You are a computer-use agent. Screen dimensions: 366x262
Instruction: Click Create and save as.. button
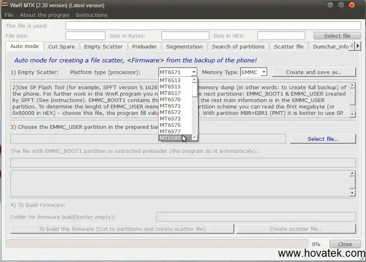pyautogui.click(x=314, y=72)
